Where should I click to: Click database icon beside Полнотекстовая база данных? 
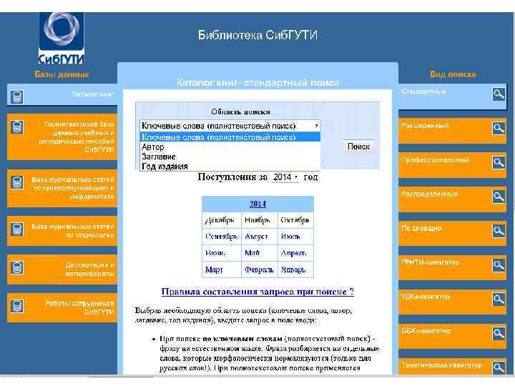pyautogui.click(x=16, y=127)
